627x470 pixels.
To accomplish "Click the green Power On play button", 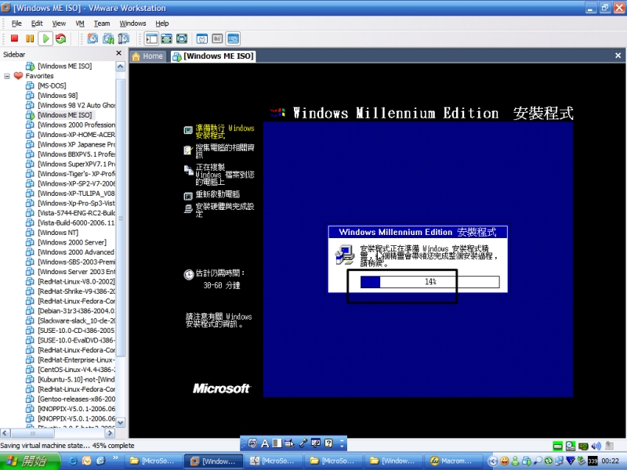I will (45, 38).
